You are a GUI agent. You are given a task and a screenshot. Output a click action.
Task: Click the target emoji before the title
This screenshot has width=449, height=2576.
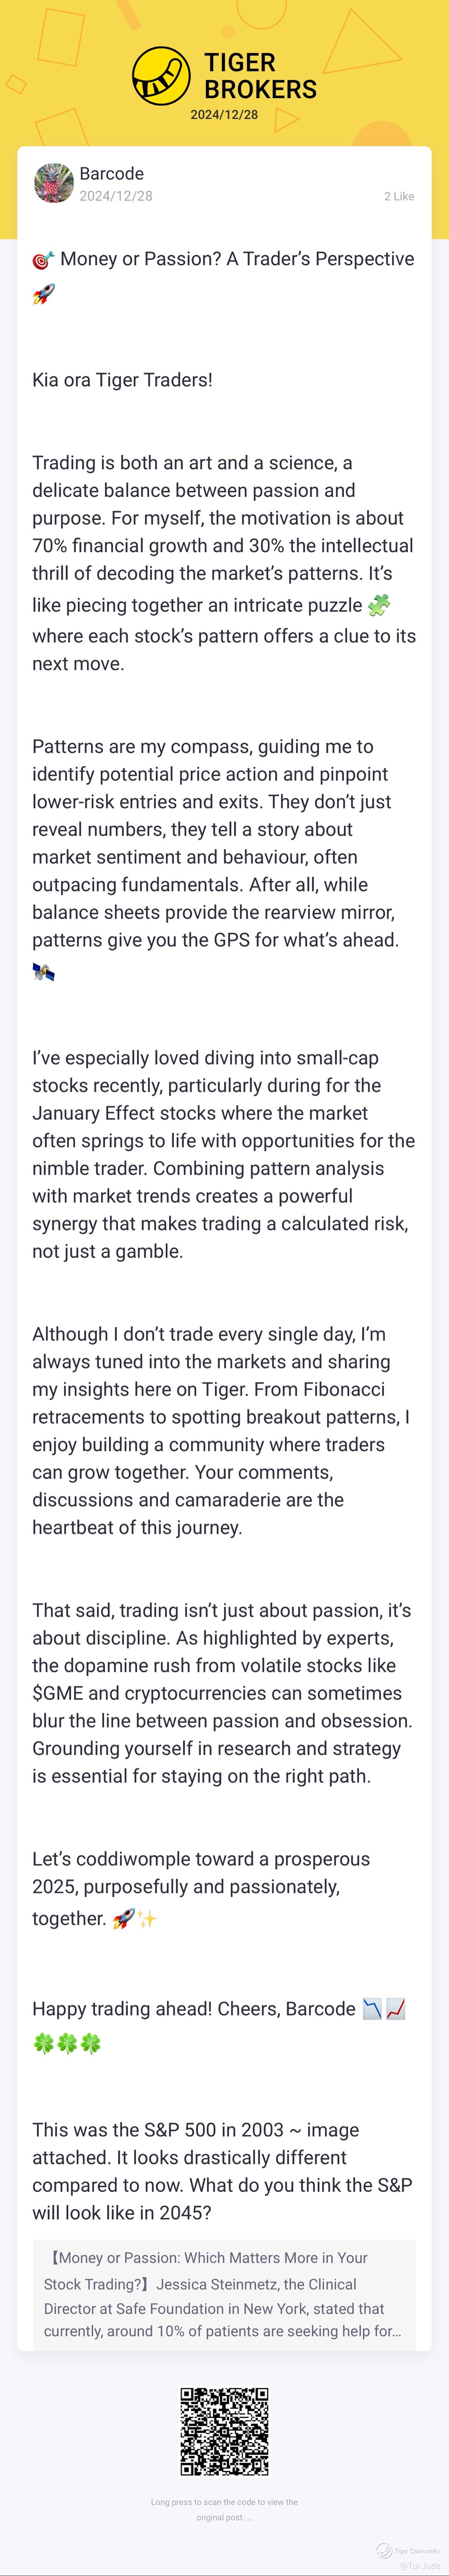pos(43,260)
